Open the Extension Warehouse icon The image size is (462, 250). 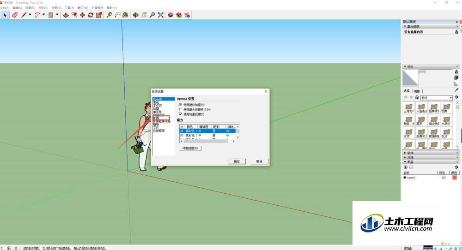(179, 15)
